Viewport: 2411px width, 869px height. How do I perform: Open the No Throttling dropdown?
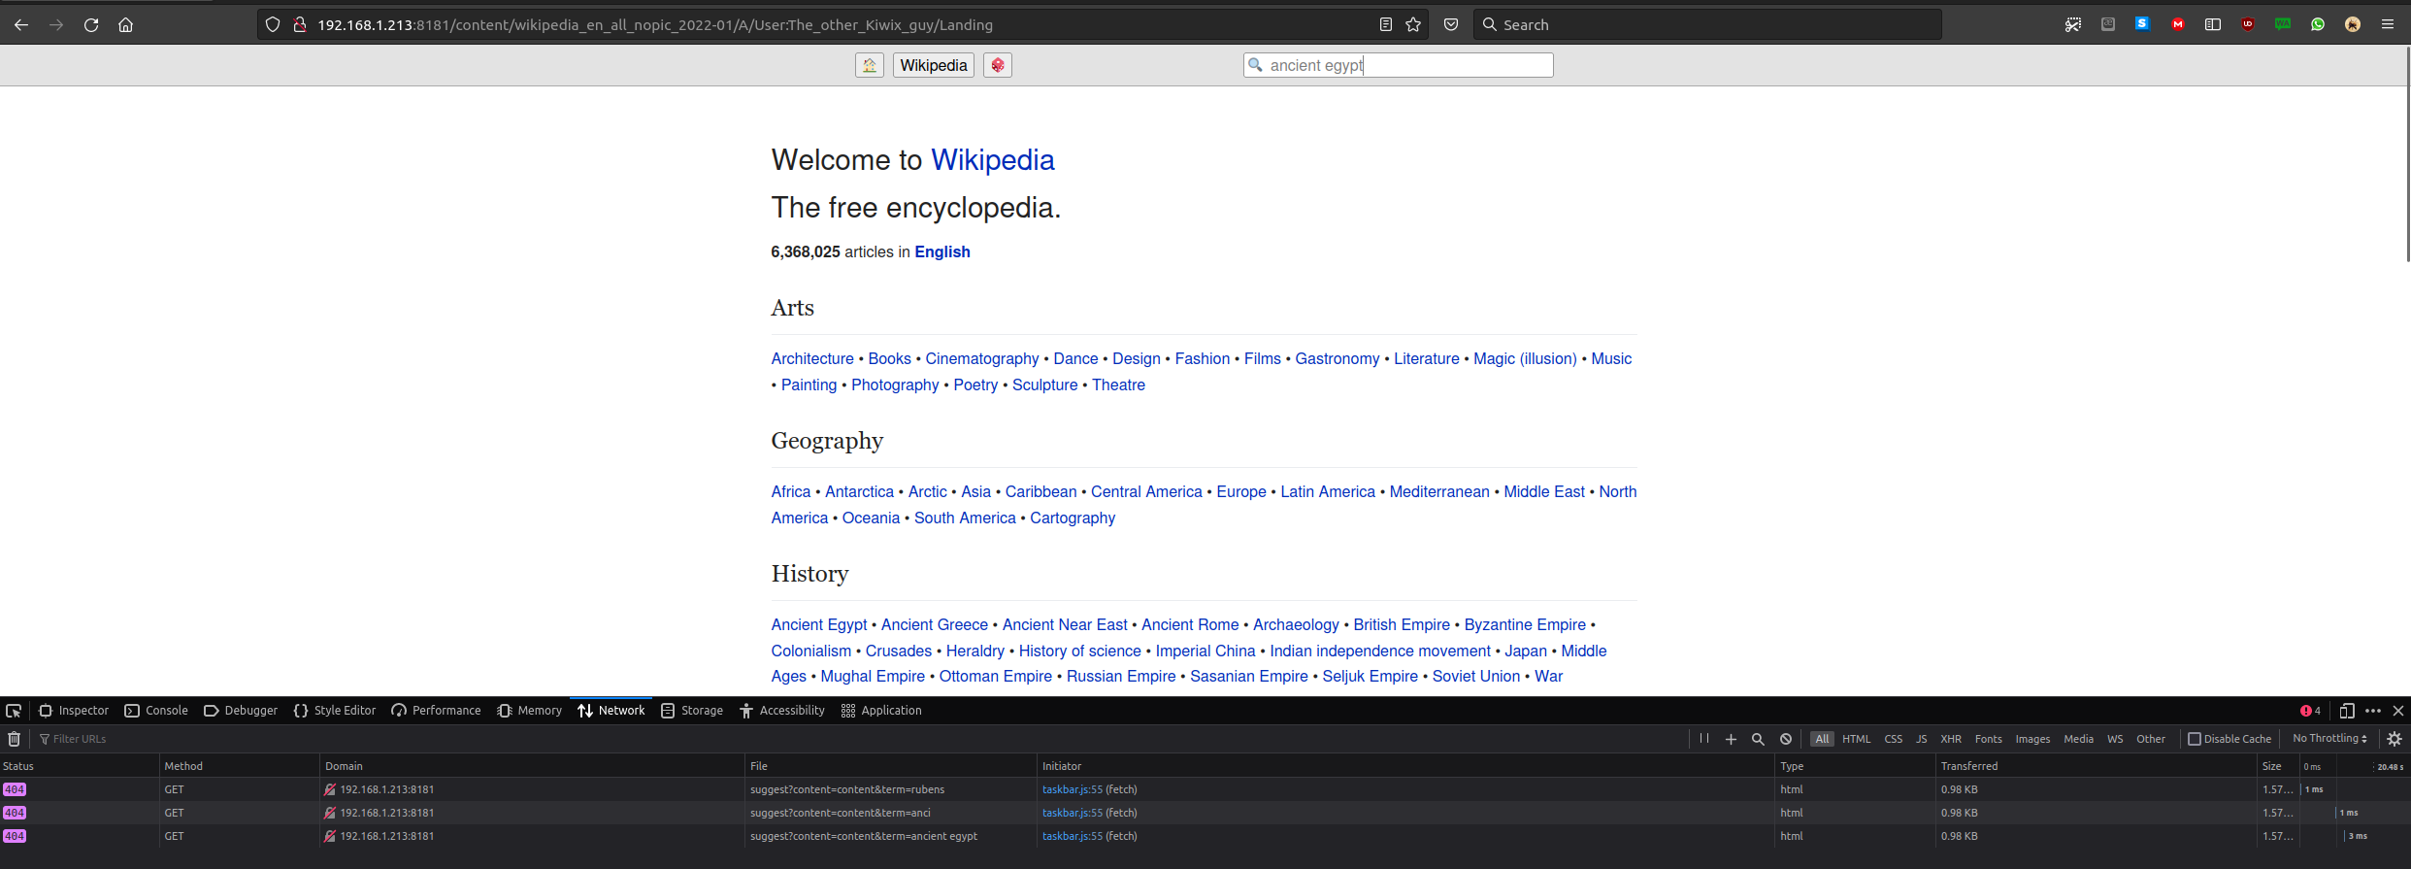click(x=2329, y=739)
